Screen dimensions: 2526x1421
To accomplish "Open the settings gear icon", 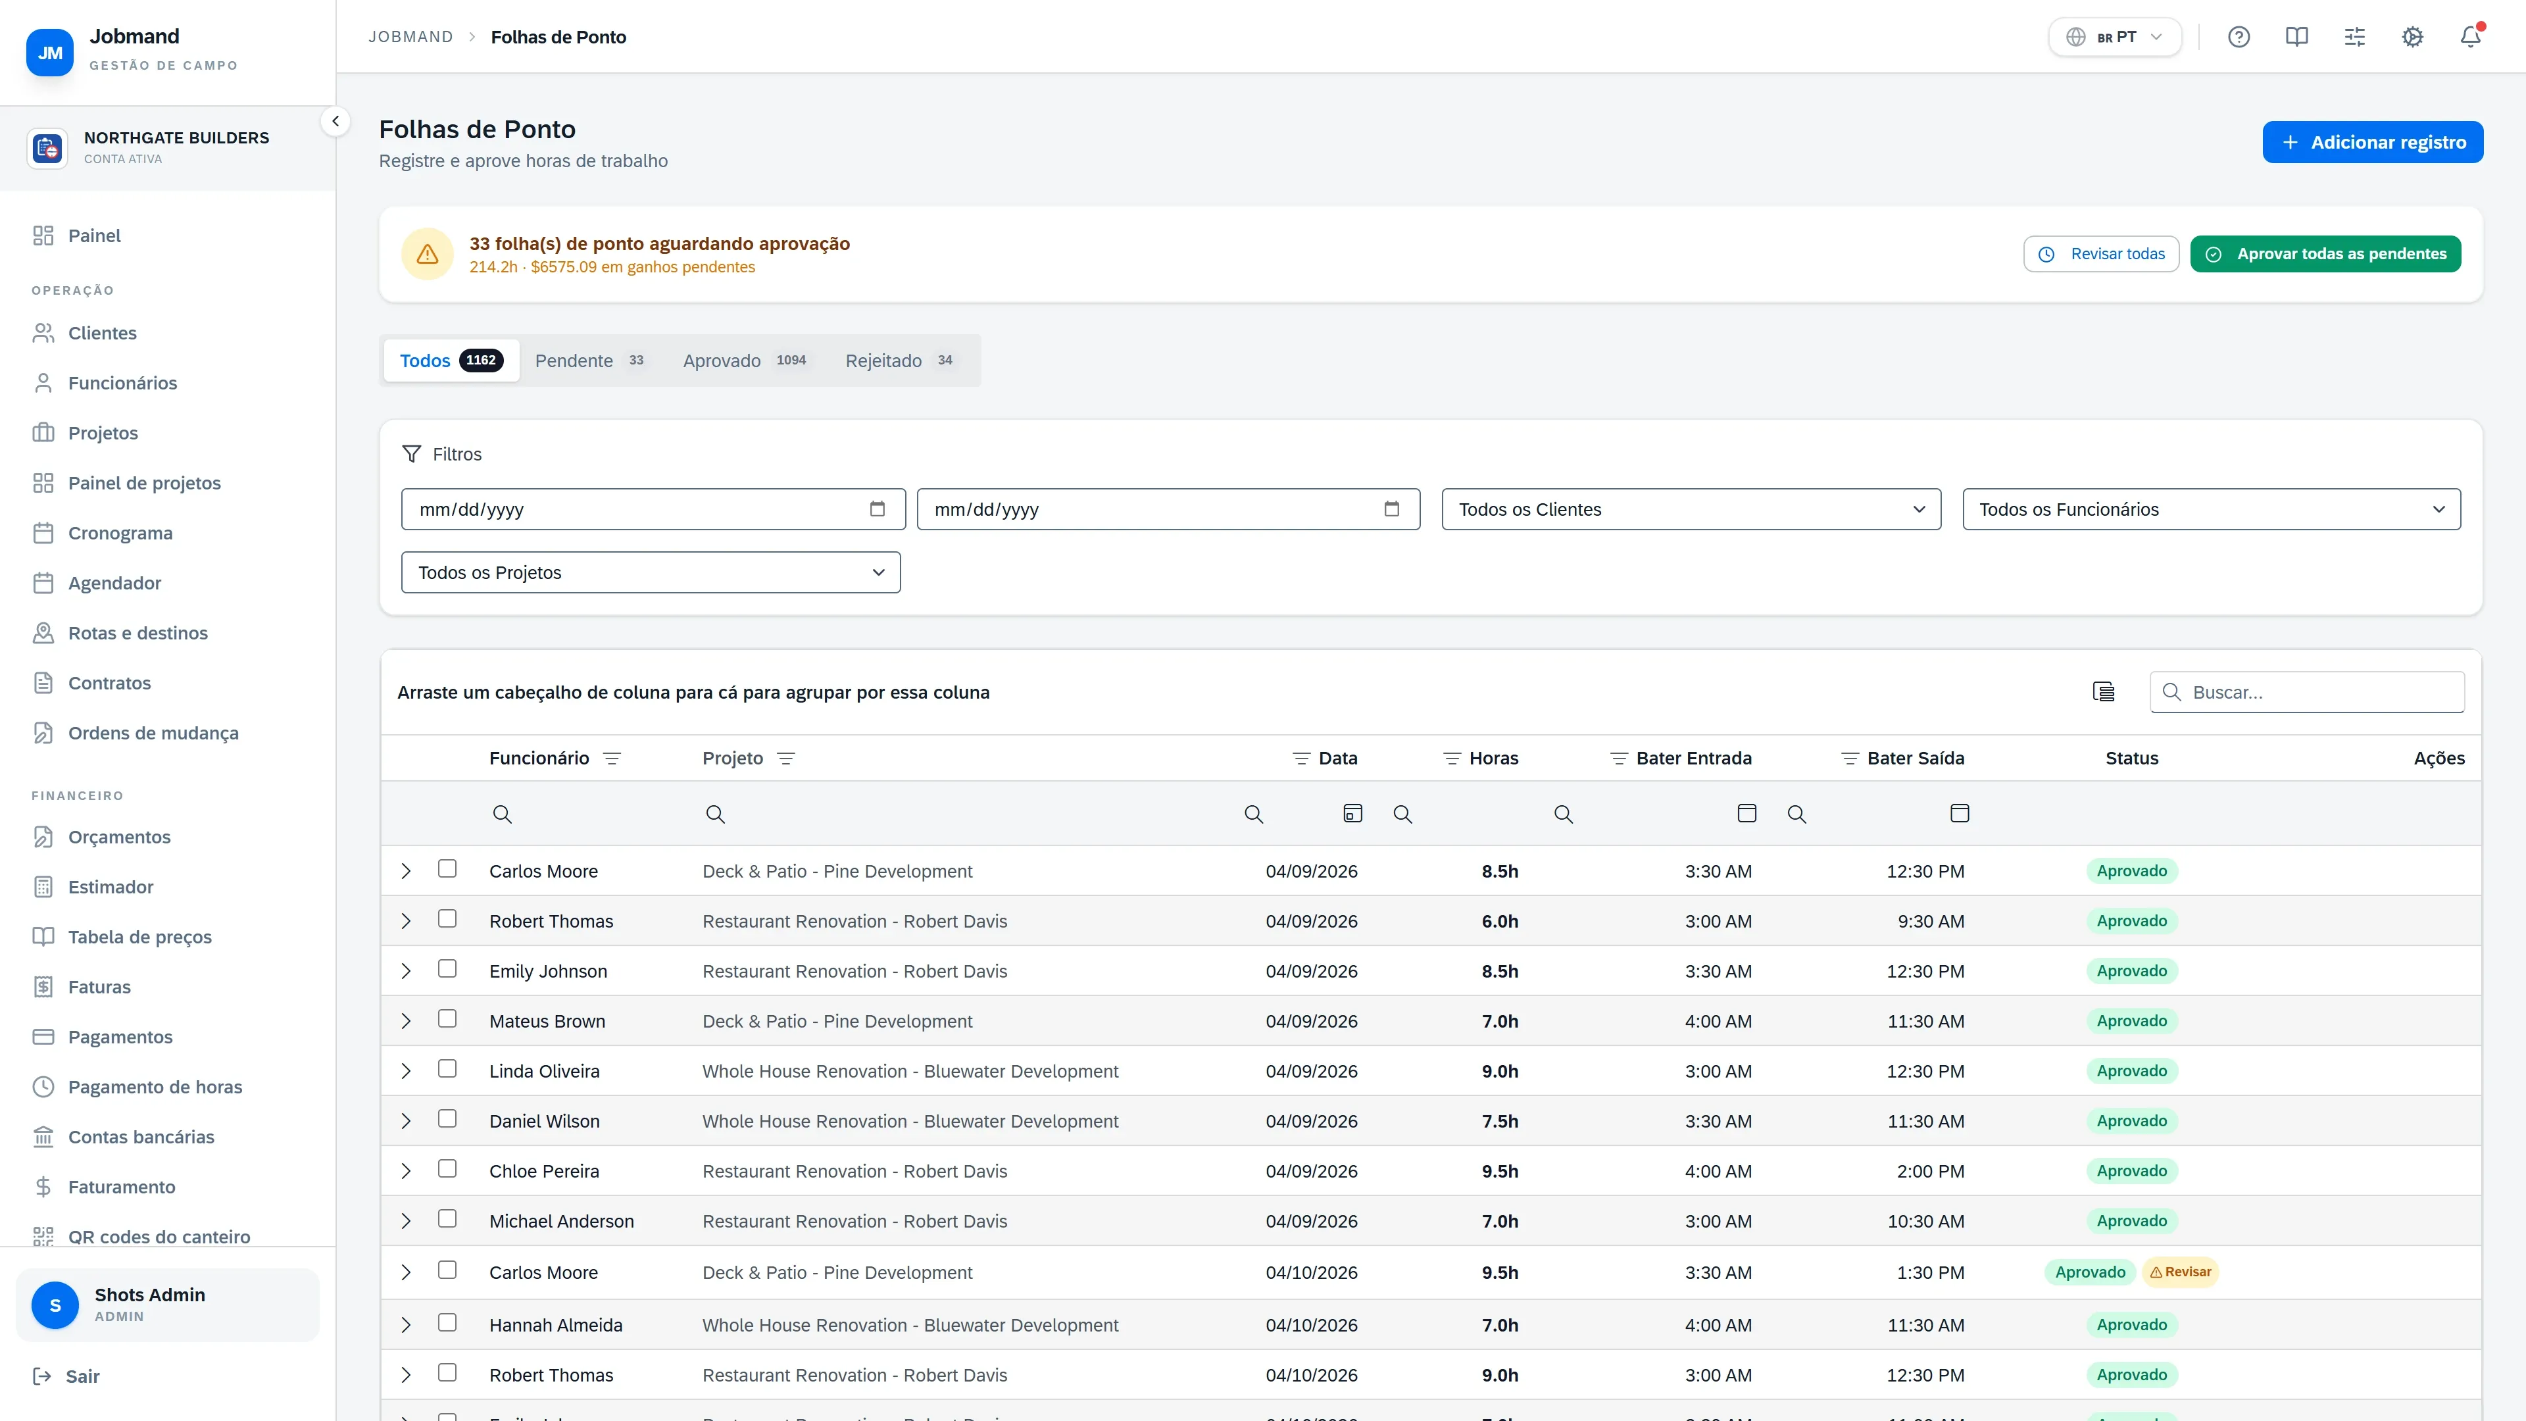I will (2412, 37).
